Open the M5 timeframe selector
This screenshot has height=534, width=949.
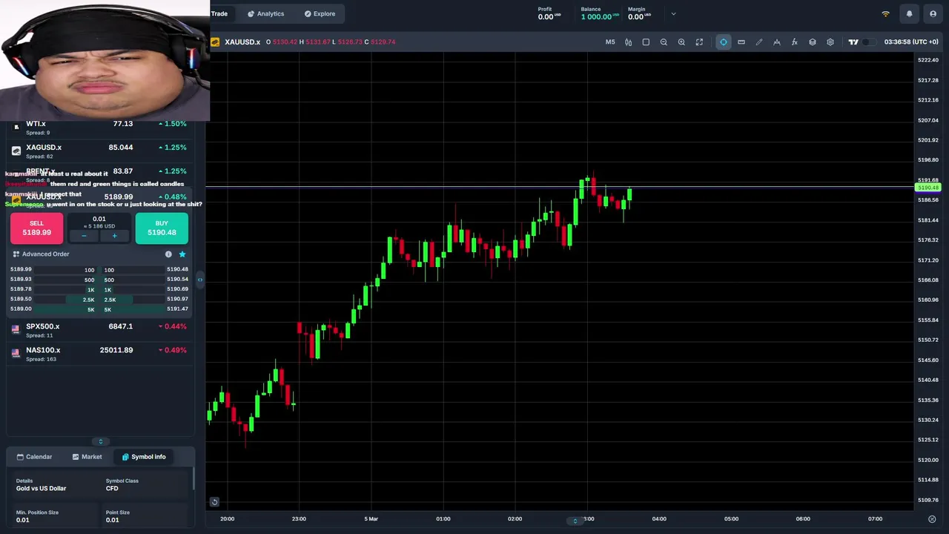click(610, 42)
